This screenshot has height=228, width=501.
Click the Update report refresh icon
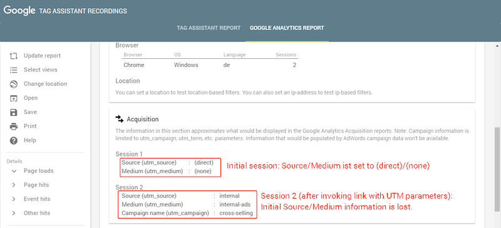13,56
